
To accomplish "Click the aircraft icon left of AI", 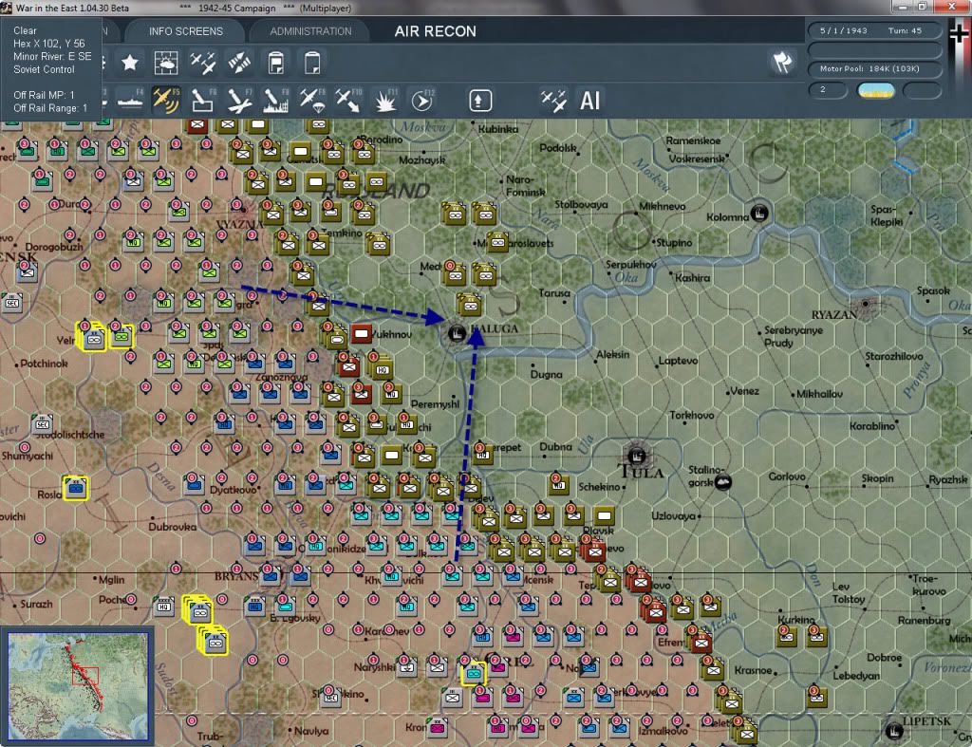I will click(553, 101).
